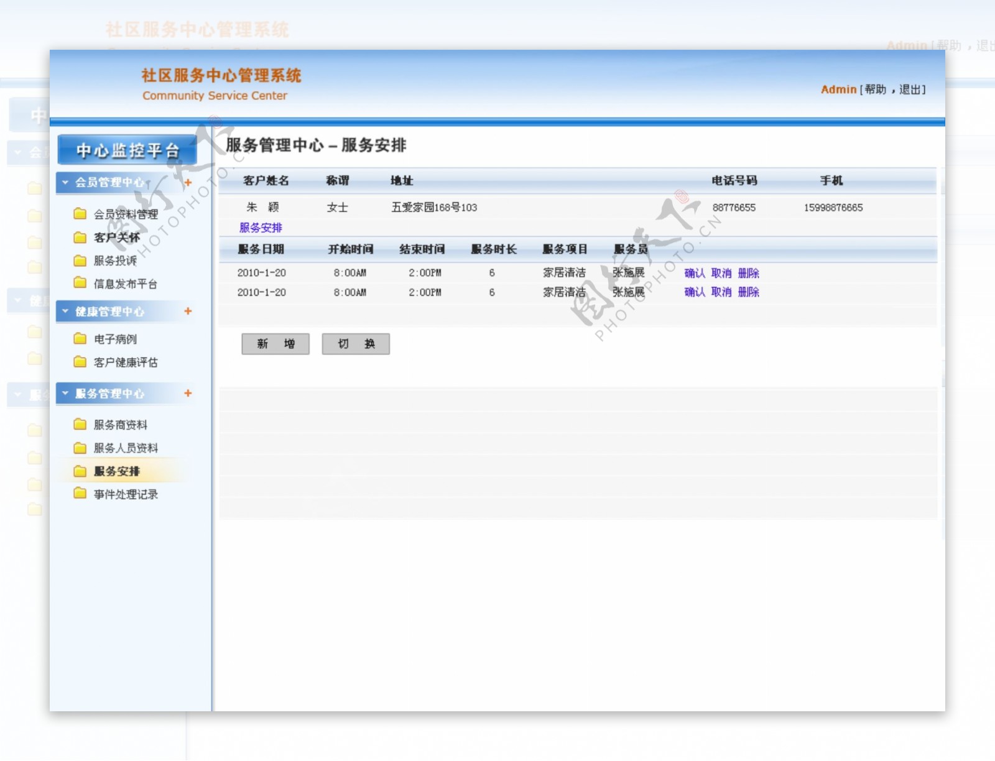995x761 pixels.
Task: Click 取消 in the first service row
Action: (x=721, y=273)
